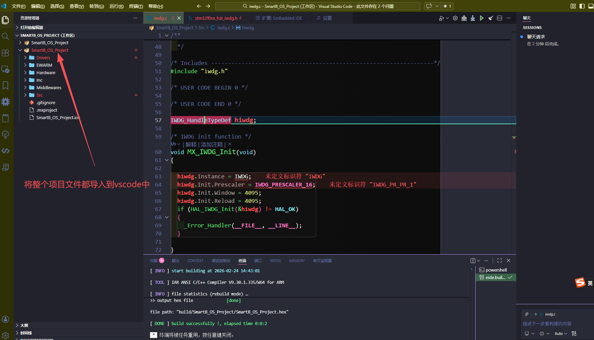The height and width of the screenshot is (340, 594).
Task: Click the green Run play button in editor toolbar
Action: pyautogui.click(x=481, y=18)
